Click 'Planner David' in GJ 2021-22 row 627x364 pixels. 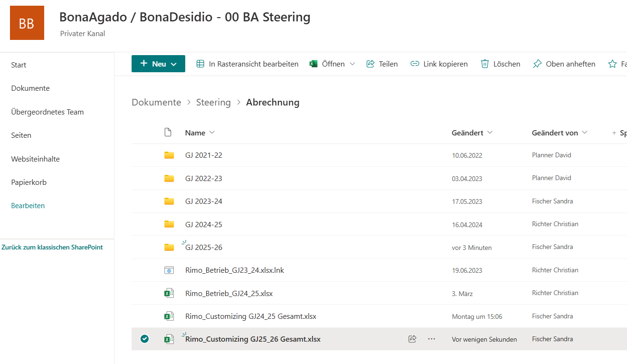pos(551,155)
